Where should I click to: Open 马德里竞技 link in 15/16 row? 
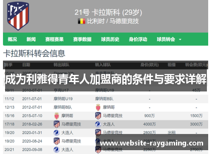click(x=113, y=116)
